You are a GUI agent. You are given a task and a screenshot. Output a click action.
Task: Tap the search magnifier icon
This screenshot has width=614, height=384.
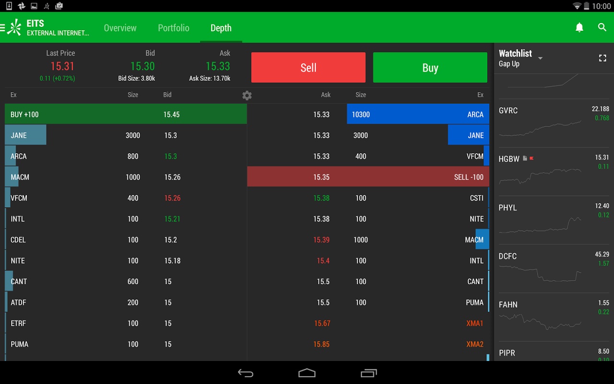click(602, 28)
